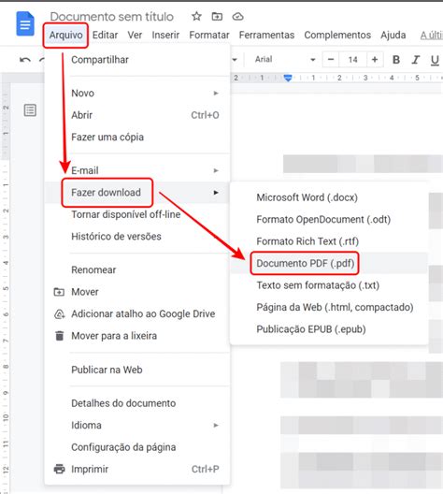Image resolution: width=443 pixels, height=494 pixels.
Task: Click the Mover folder icon entry
Action: tap(137, 292)
